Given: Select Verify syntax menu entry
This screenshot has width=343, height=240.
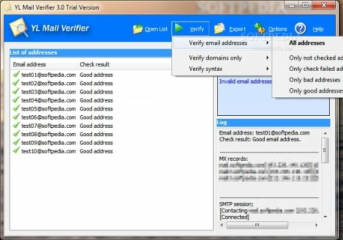Looking at the screenshot, I should click(222, 69).
